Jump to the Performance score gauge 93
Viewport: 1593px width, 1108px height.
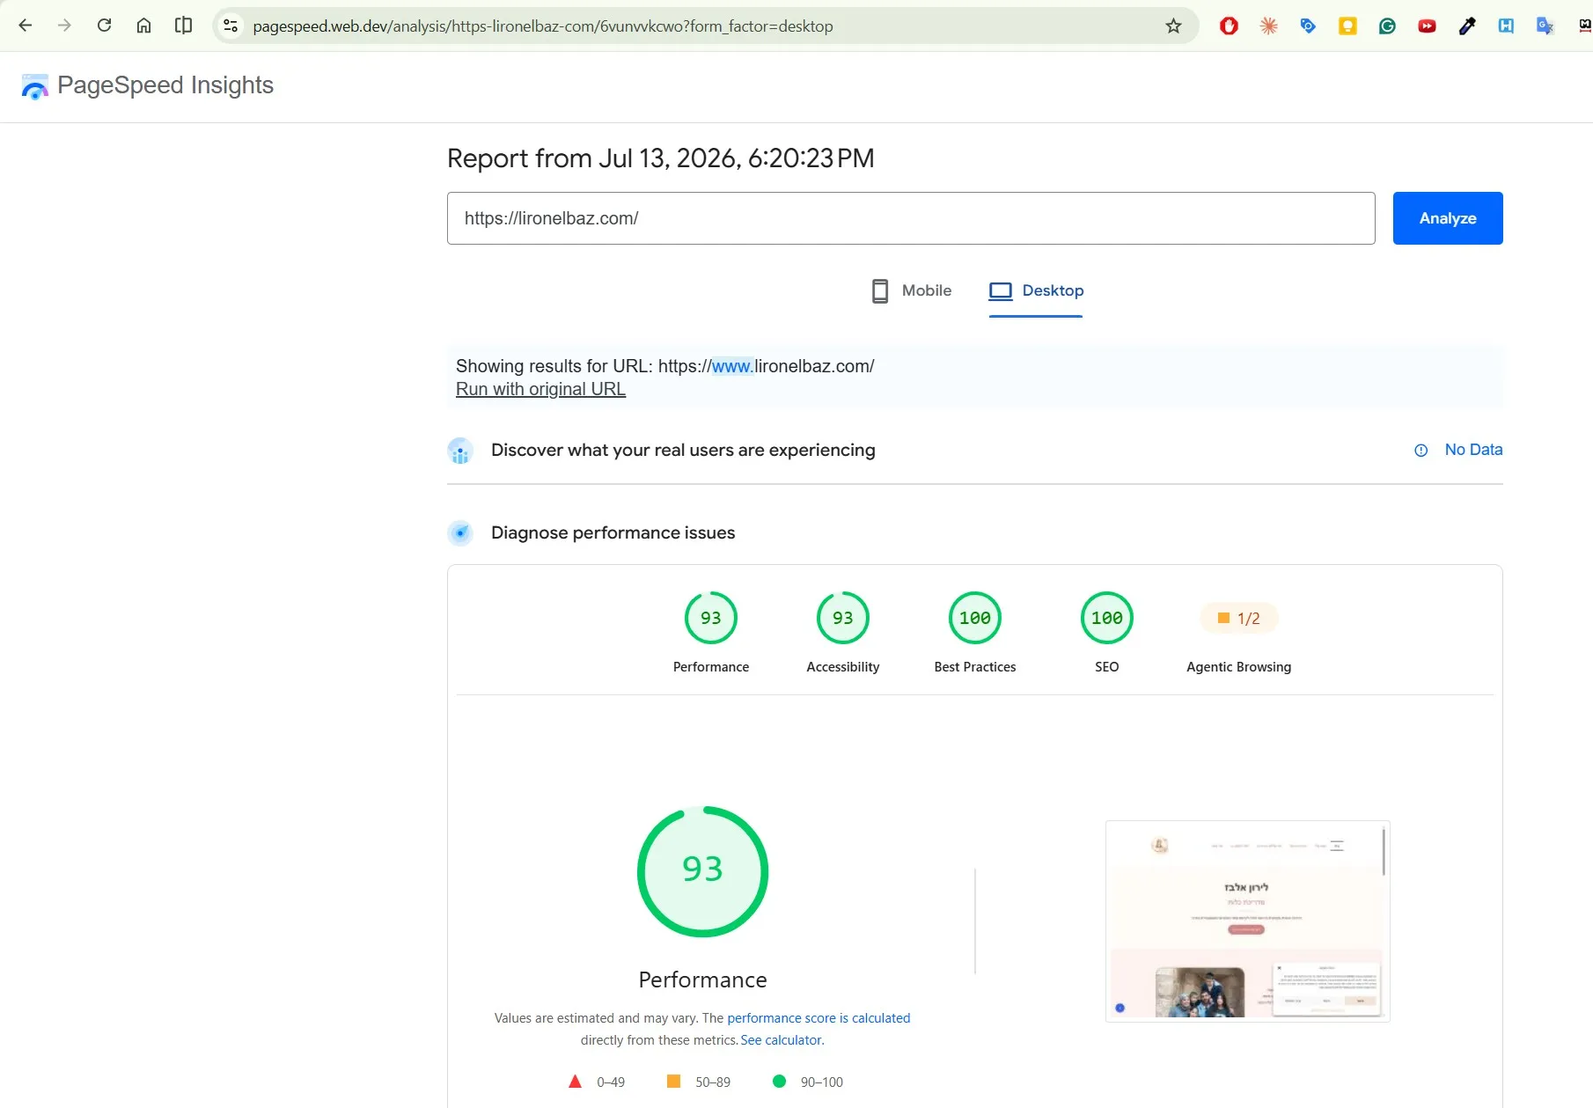click(711, 618)
